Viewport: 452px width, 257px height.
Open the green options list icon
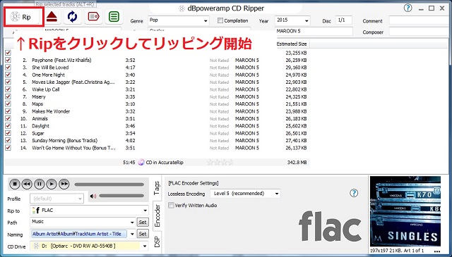pyautogui.click(x=114, y=17)
